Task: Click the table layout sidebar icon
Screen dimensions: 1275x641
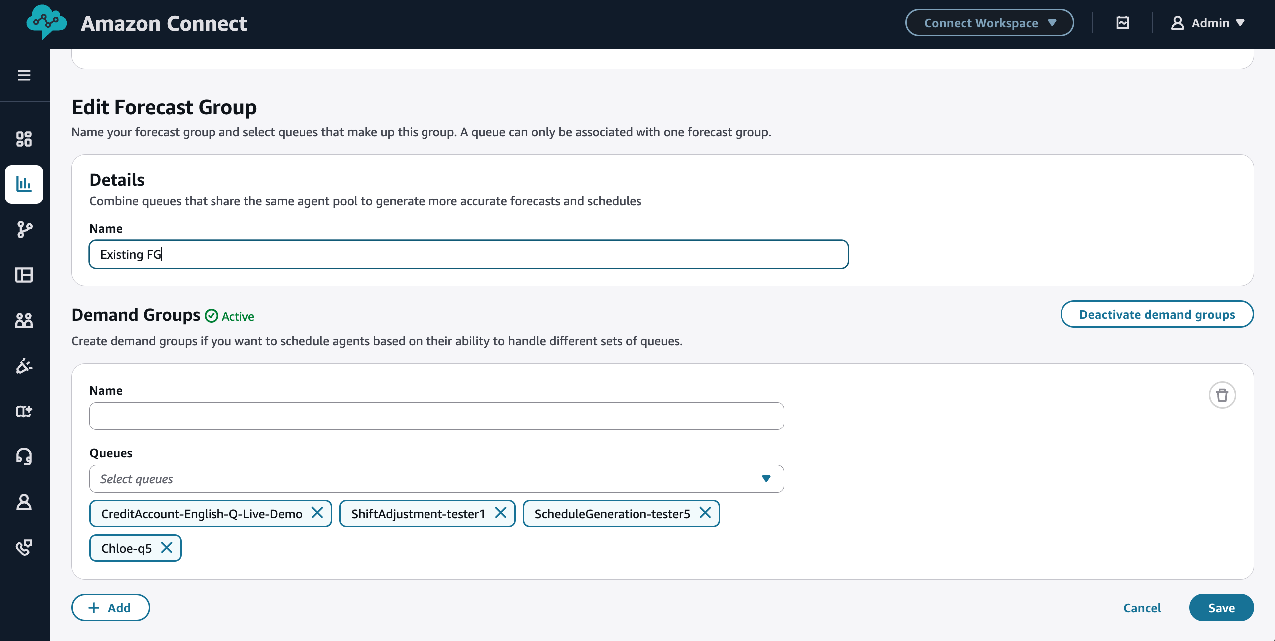Action: coord(24,275)
